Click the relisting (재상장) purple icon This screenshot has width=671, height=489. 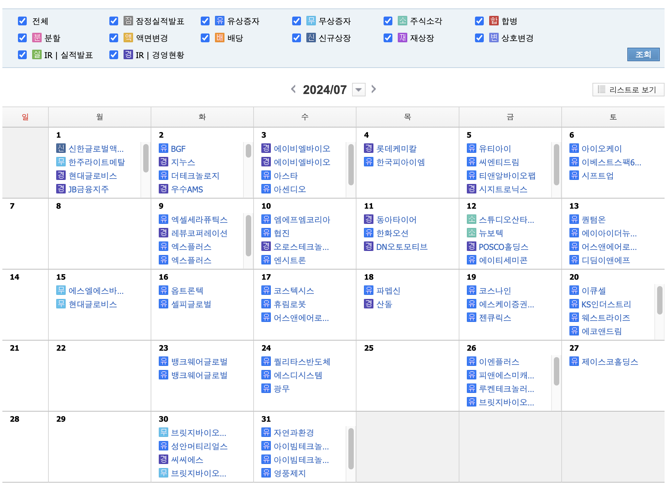click(x=402, y=38)
